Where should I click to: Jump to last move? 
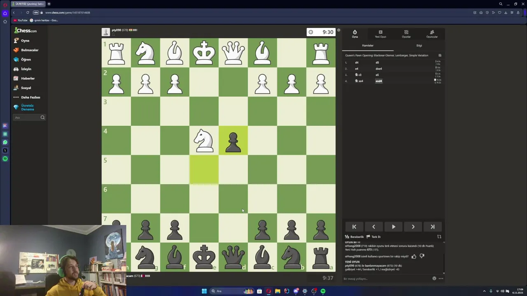(x=433, y=227)
